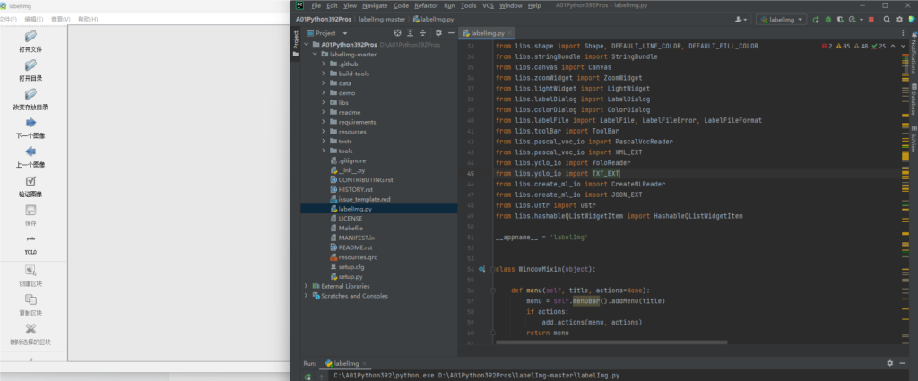Open Project side tool window tab
The image size is (918, 381).
click(296, 43)
